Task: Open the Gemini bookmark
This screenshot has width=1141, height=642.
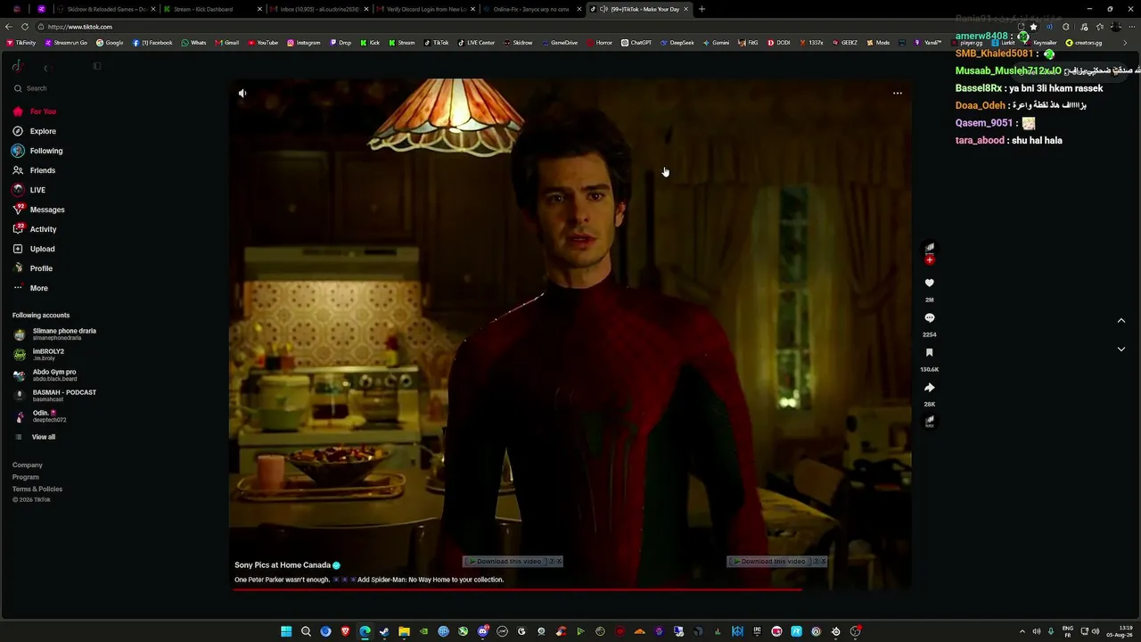Action: point(716,43)
